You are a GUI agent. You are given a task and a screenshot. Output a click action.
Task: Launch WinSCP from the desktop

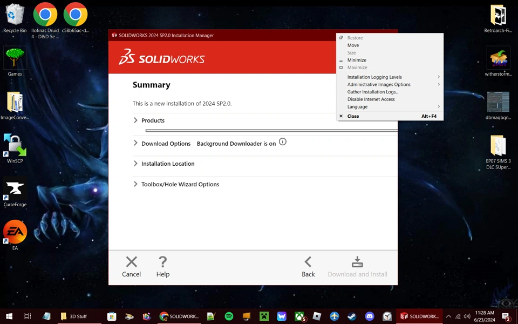point(15,149)
